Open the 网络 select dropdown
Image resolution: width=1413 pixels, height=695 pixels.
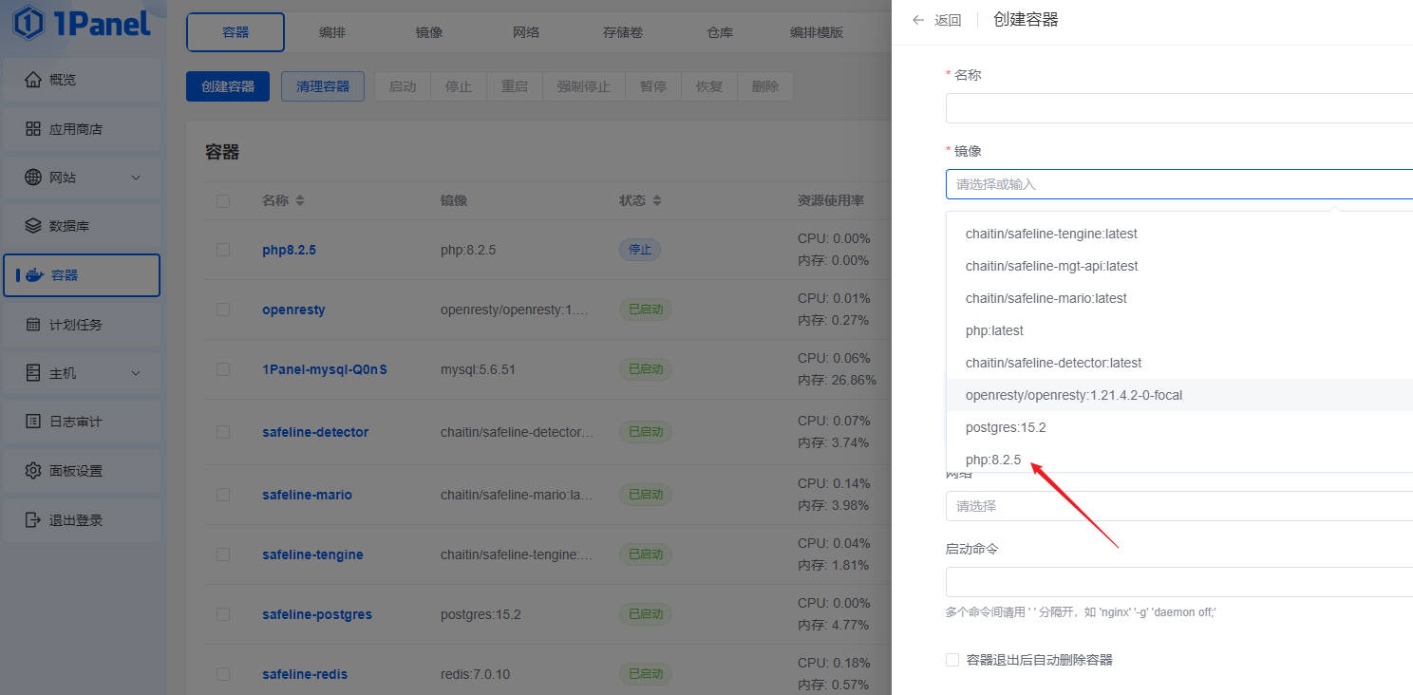click(x=1179, y=506)
